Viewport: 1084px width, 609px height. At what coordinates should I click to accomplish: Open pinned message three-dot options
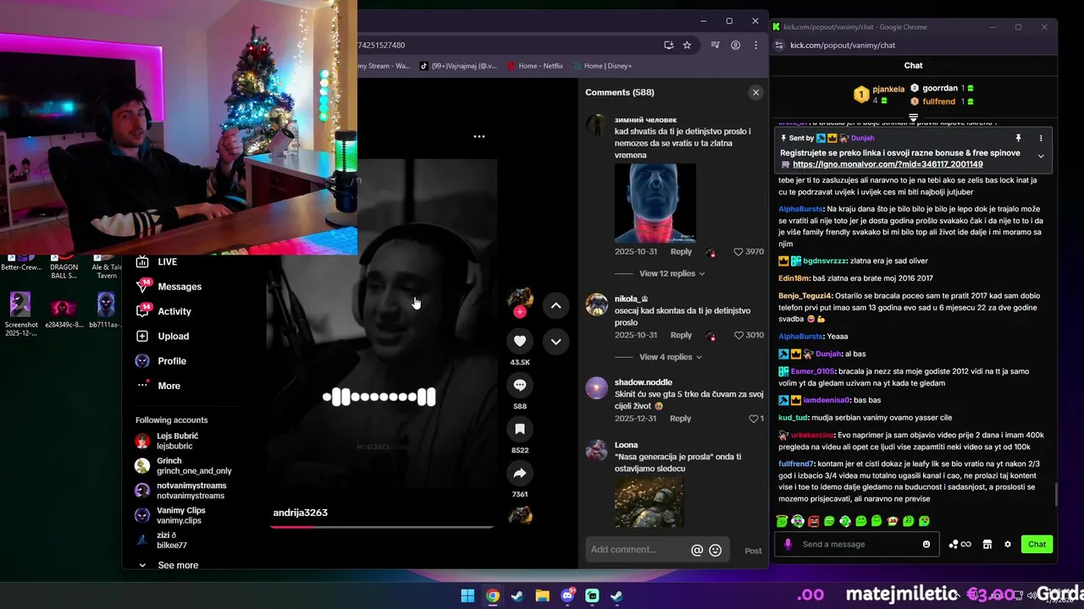(x=1041, y=138)
